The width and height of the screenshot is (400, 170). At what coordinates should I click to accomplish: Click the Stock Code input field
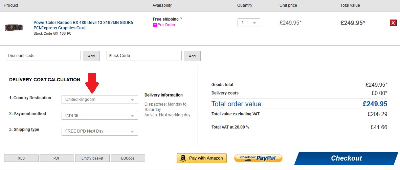point(144,56)
